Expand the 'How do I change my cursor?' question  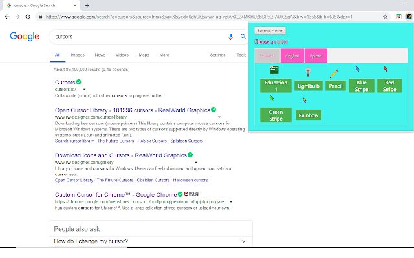tap(243, 241)
